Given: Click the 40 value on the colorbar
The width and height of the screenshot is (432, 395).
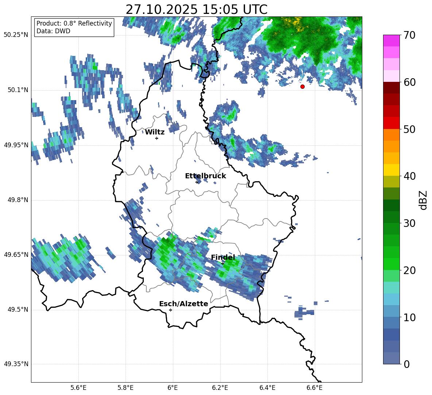Looking at the screenshot, I should [x=409, y=176].
